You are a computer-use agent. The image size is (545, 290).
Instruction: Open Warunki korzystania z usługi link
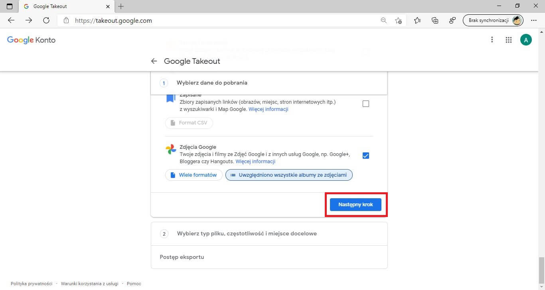tap(90, 284)
